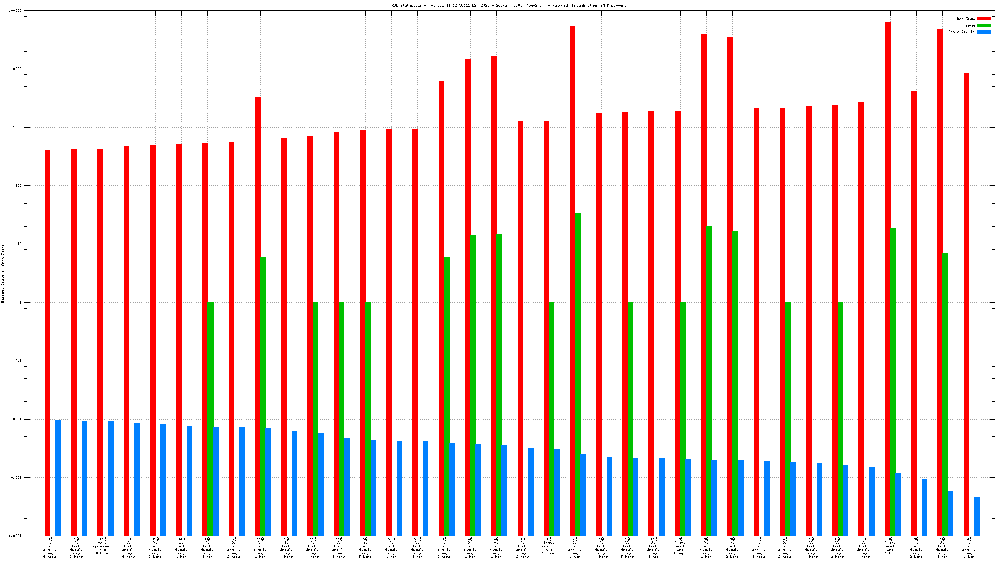Image resolution: width=1002 pixels, height=564 pixels.
Task: Click the red Not Spam legend swatch
Action: pyautogui.click(x=984, y=19)
